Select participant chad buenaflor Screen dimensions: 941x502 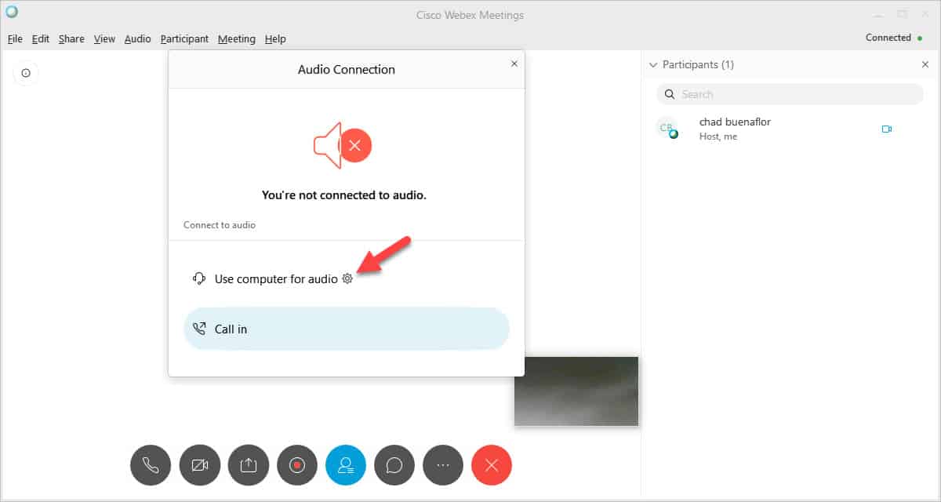click(790, 129)
